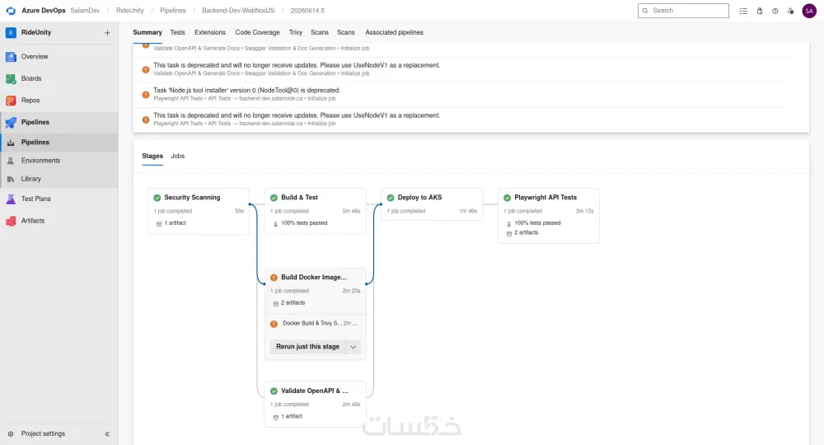
Task: Select the Jobs tab
Action: (178, 156)
